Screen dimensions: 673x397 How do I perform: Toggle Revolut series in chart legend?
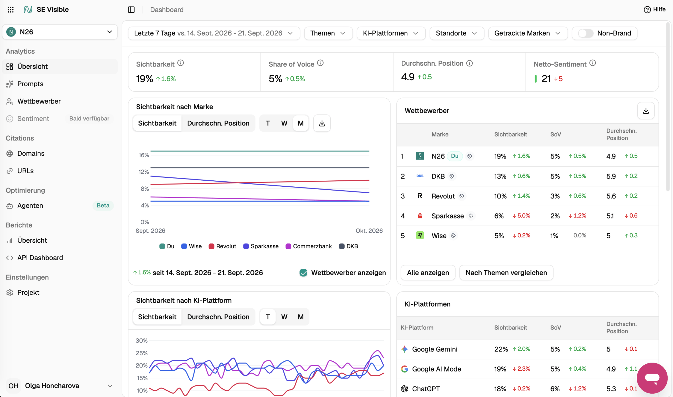[x=222, y=246]
